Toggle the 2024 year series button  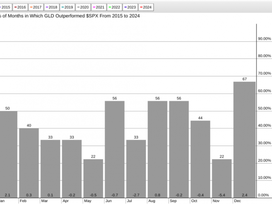(x=146, y=7)
